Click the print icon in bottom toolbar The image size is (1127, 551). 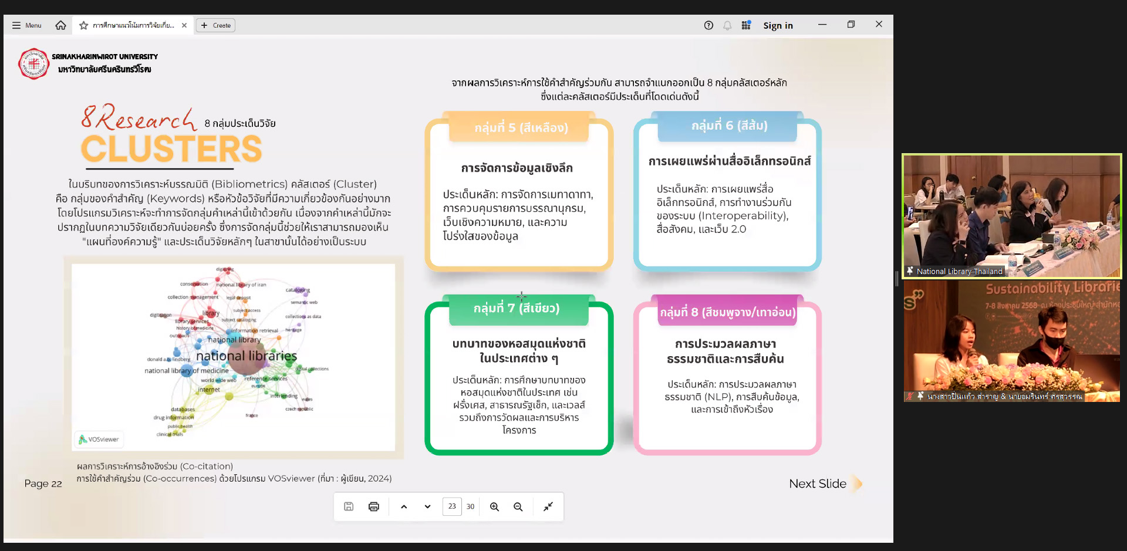point(374,506)
